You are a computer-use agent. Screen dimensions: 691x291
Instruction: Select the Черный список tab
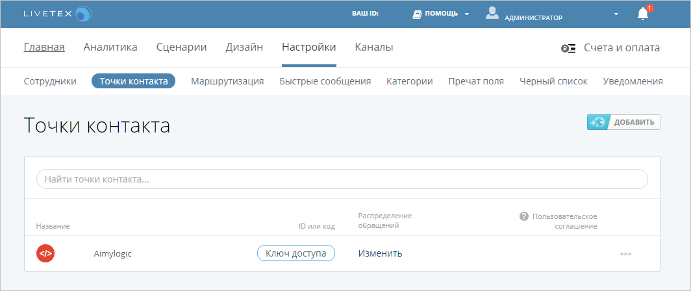[553, 81]
